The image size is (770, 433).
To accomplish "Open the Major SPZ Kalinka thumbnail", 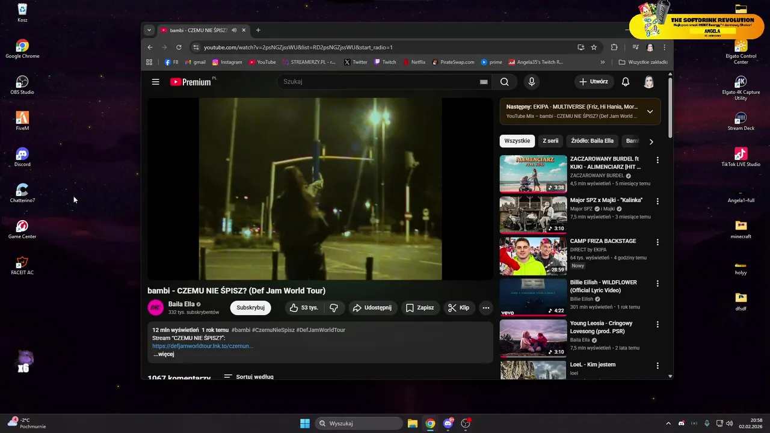I will pos(533,215).
